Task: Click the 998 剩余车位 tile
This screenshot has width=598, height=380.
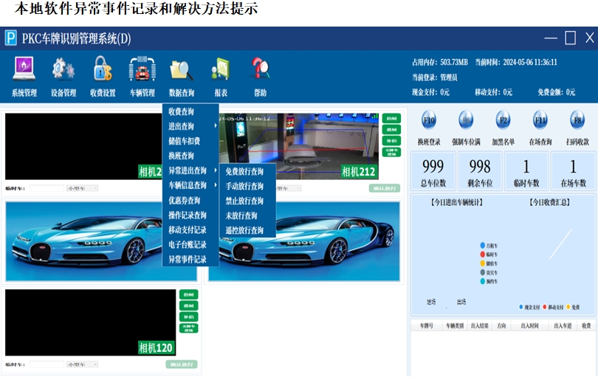Action: (x=480, y=171)
